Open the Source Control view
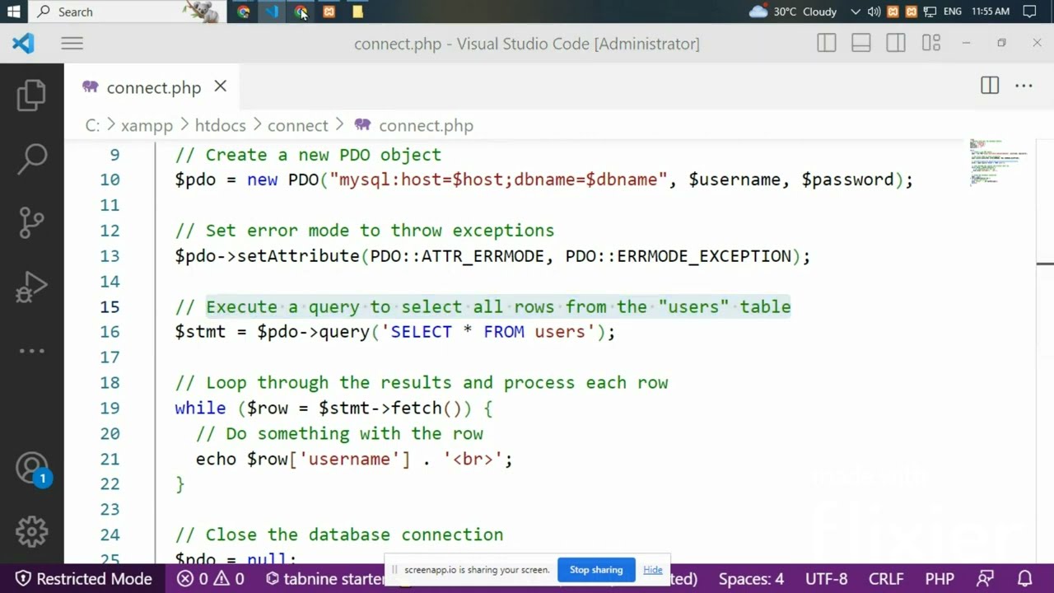Screen dimensions: 1054x593 click(x=31, y=222)
